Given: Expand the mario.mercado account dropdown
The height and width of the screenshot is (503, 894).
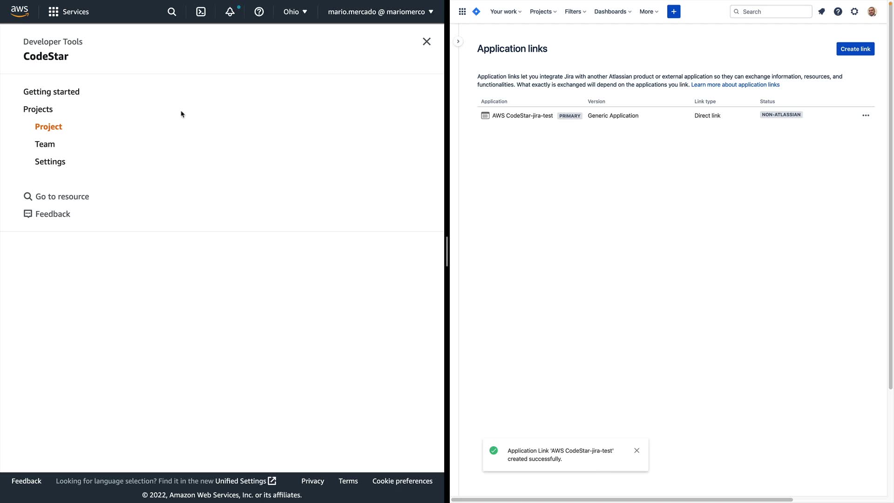Looking at the screenshot, I should (380, 12).
